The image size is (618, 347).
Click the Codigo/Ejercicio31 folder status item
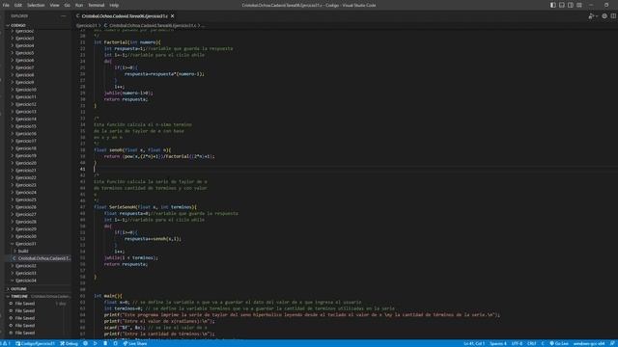point(35,343)
